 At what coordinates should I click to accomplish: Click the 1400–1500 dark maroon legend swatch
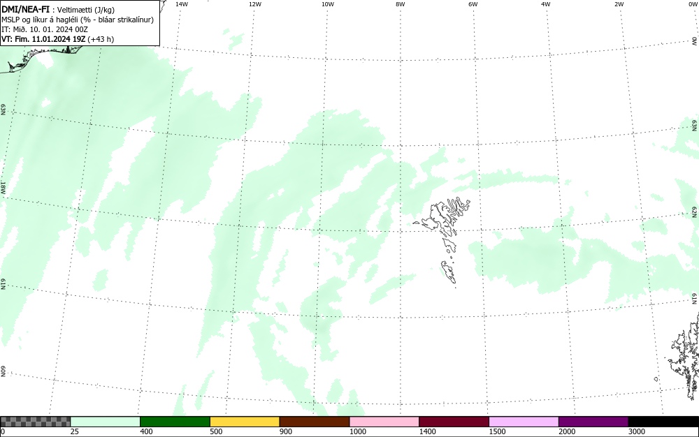pos(454,422)
